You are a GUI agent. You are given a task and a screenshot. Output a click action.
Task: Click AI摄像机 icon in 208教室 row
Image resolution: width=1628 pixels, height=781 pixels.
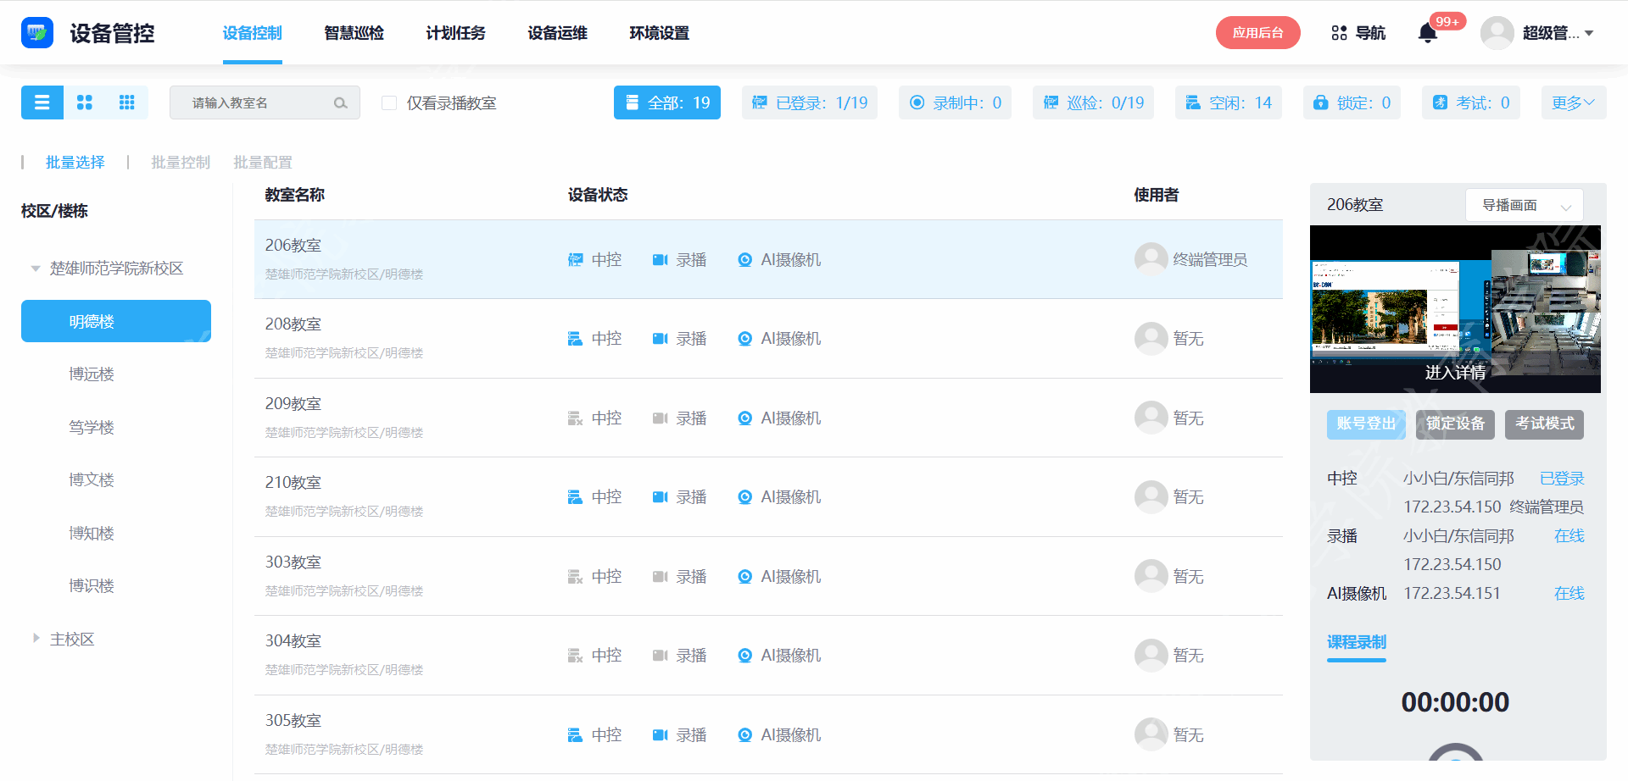pos(744,339)
